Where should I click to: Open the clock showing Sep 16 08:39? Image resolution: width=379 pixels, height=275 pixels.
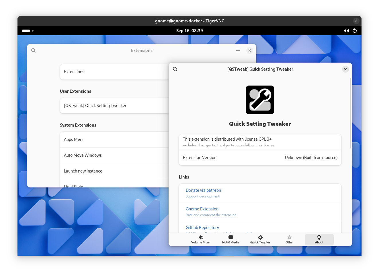point(190,31)
